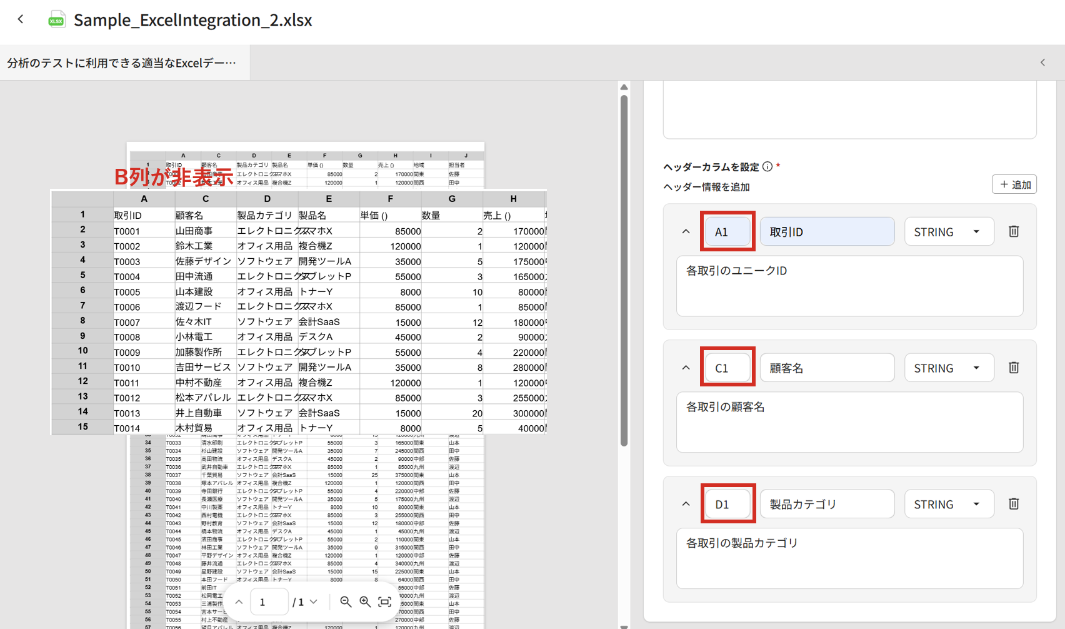
Task: Collapse the C1 header section
Action: click(x=686, y=368)
